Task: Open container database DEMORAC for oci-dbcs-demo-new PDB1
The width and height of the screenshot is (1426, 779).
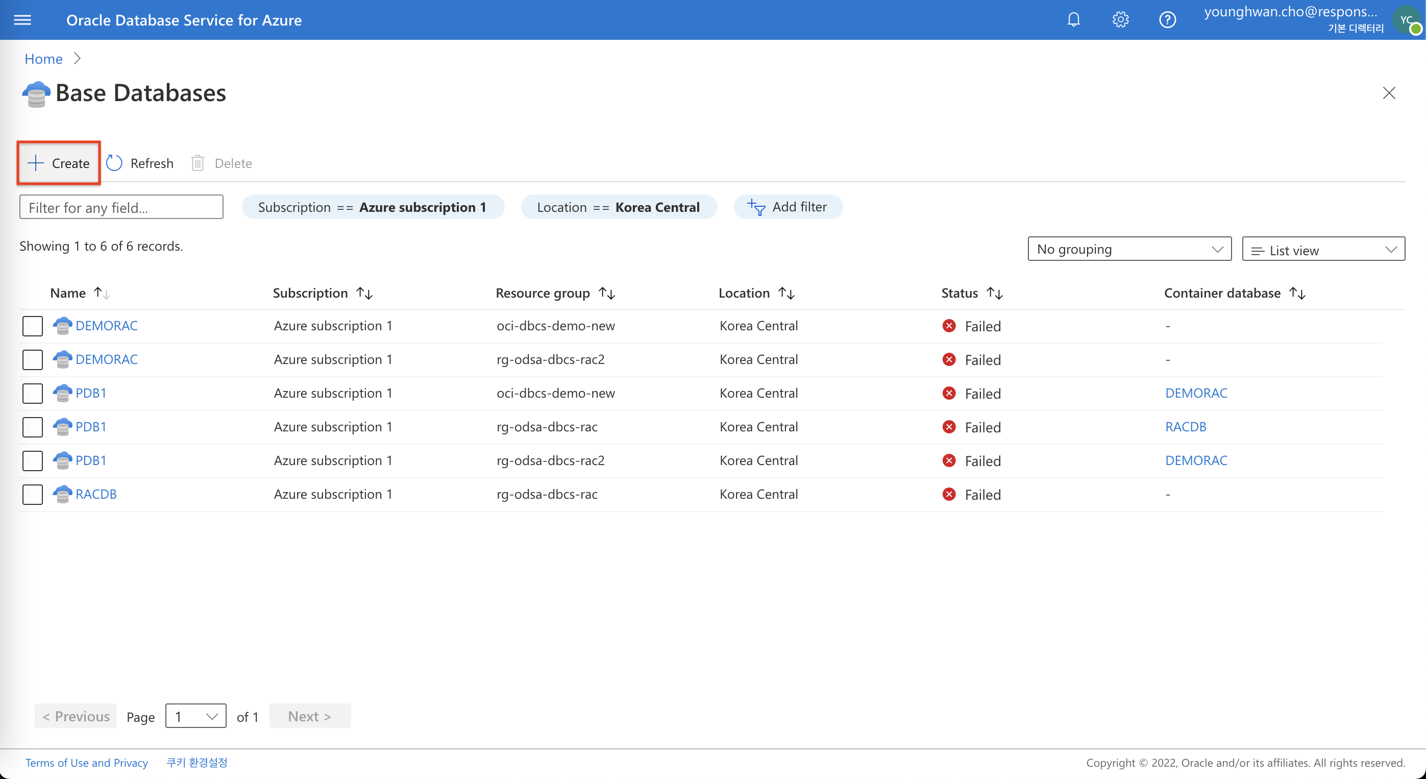Action: point(1196,393)
